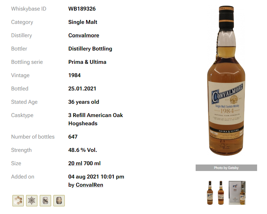Click the Single Malt category value

point(83,22)
